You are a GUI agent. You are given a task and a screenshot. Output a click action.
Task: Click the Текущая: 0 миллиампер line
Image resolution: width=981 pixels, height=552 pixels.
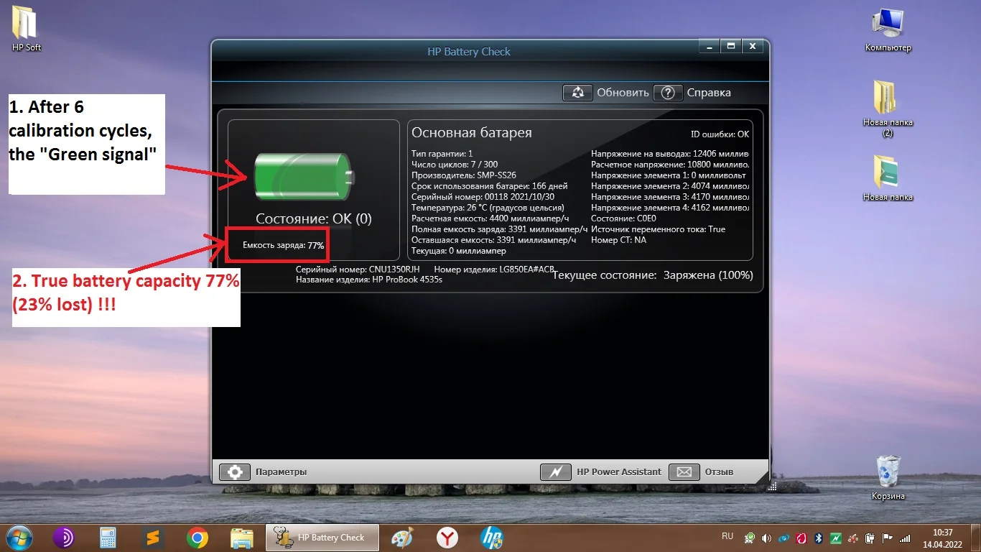[459, 251]
